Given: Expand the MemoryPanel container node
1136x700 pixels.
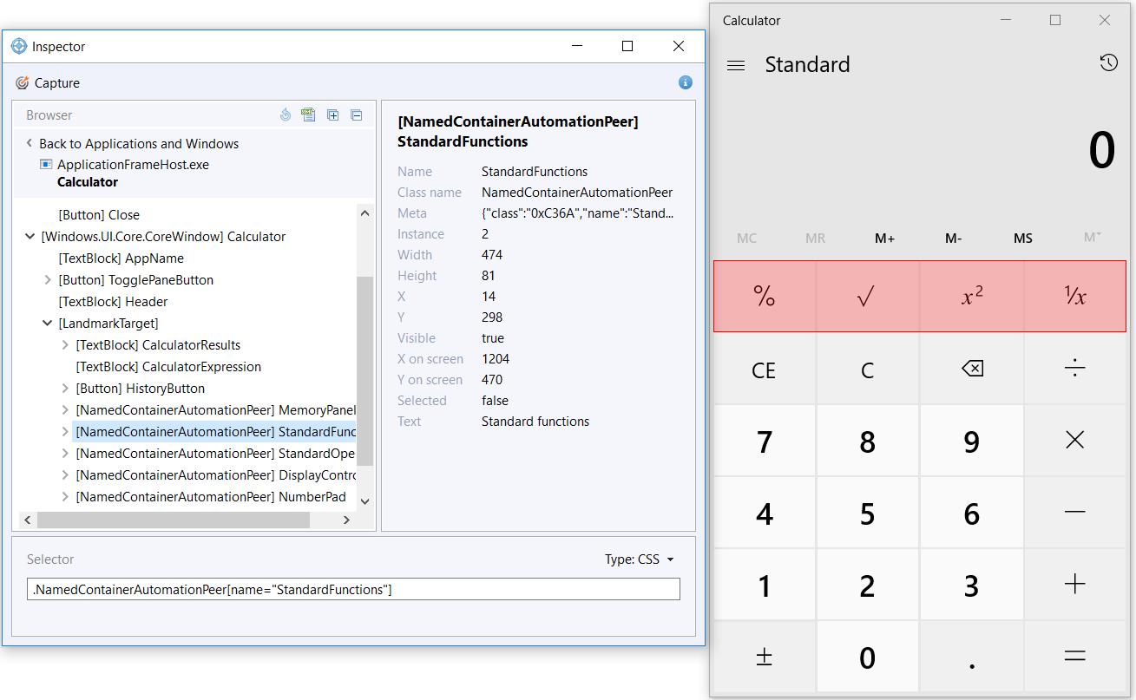Looking at the screenshot, I should 65,410.
